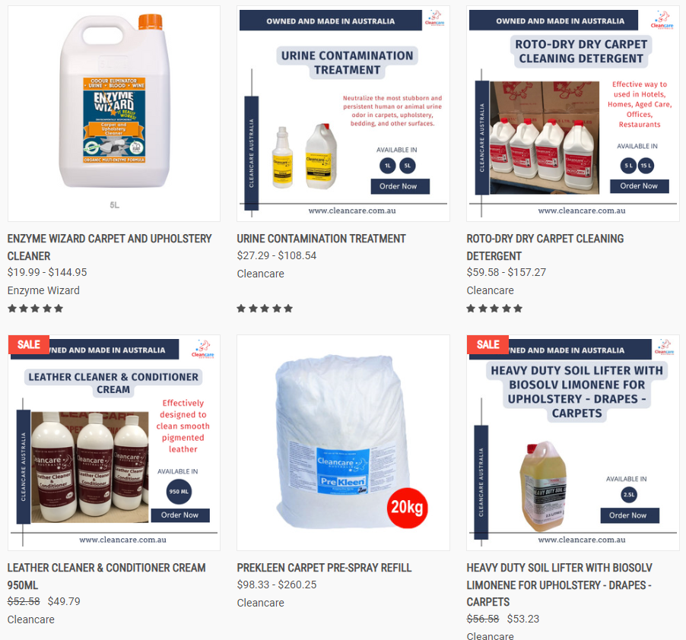Screen dimensions: 686x640
Task: Click the SALE badge on Leather Cleaner
Action: (29, 344)
